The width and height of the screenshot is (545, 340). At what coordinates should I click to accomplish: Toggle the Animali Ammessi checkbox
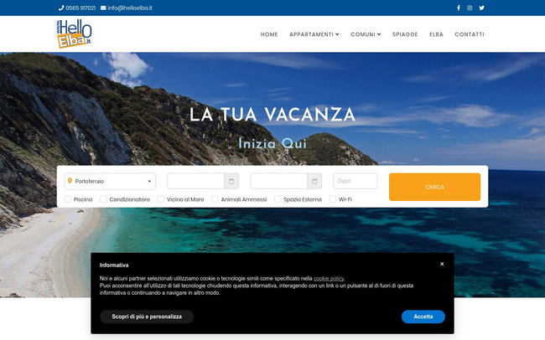point(215,199)
